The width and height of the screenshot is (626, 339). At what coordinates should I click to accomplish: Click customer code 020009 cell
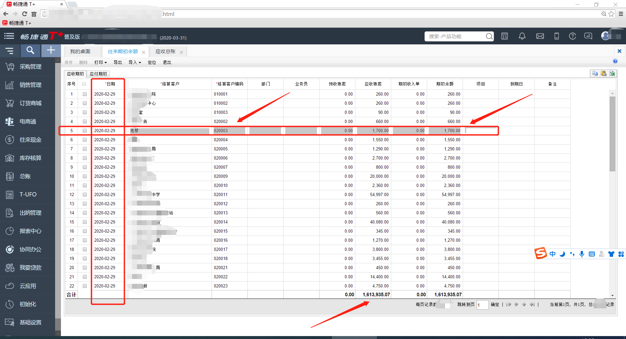coord(230,176)
